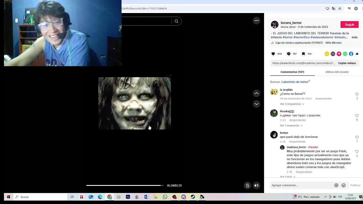The width and height of the screenshot is (363, 204).
Task: Expand description with 'más'
Action: point(354,37)
